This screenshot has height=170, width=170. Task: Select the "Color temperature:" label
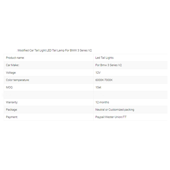coord(18,80)
